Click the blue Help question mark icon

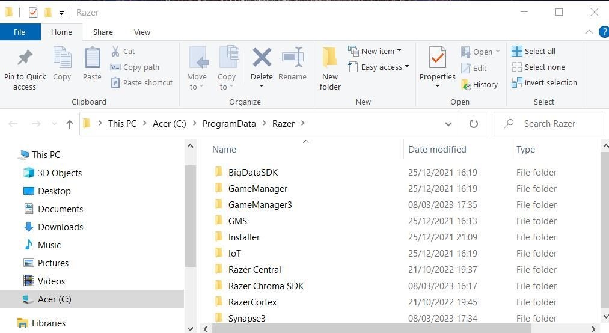604,32
